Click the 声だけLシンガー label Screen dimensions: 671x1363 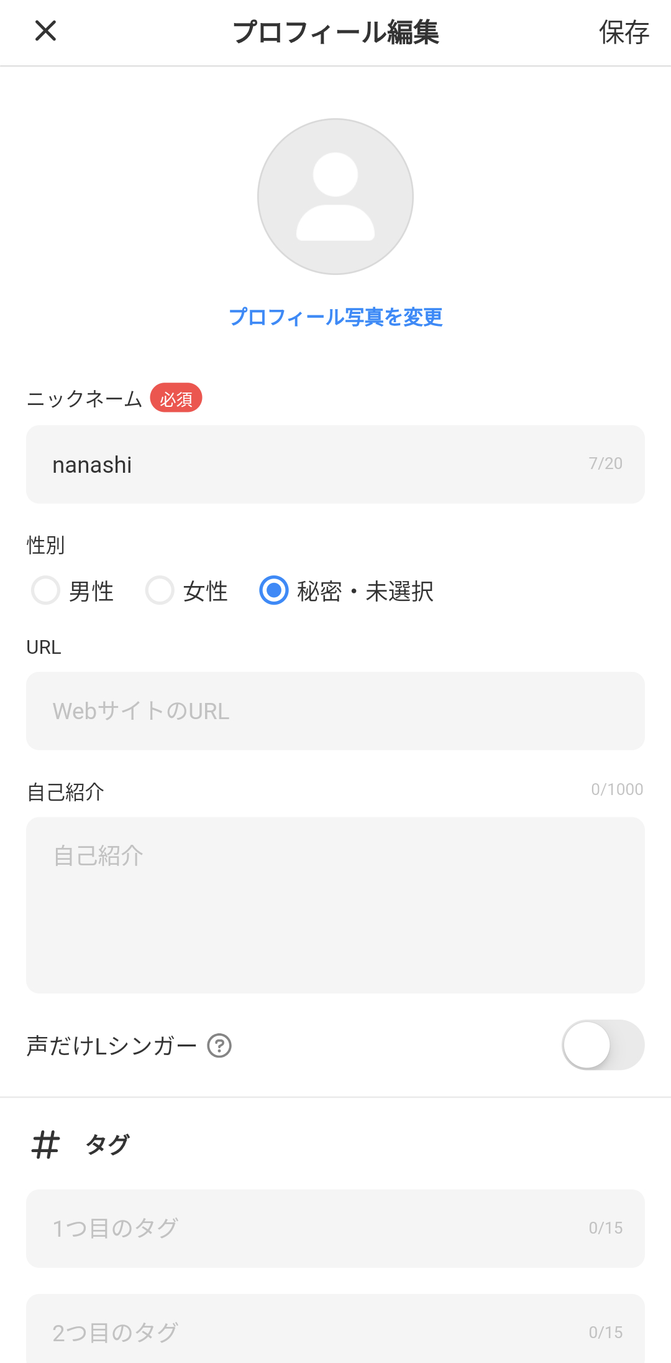112,1046
